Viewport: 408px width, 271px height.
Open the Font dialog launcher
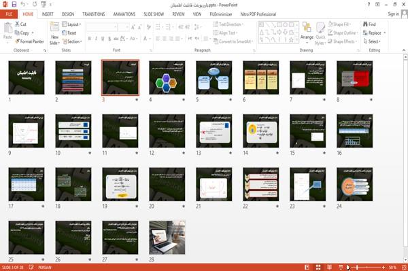coord(151,50)
